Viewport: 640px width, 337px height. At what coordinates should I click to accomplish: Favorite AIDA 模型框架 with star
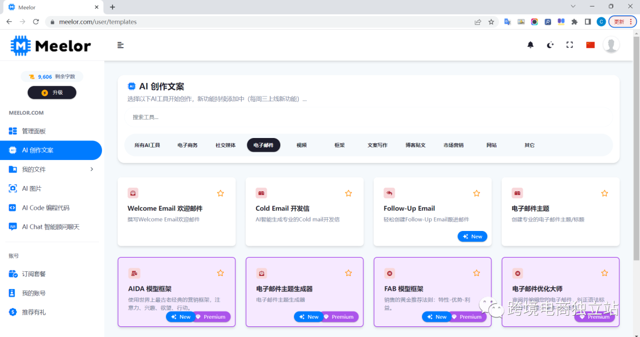[x=220, y=273]
